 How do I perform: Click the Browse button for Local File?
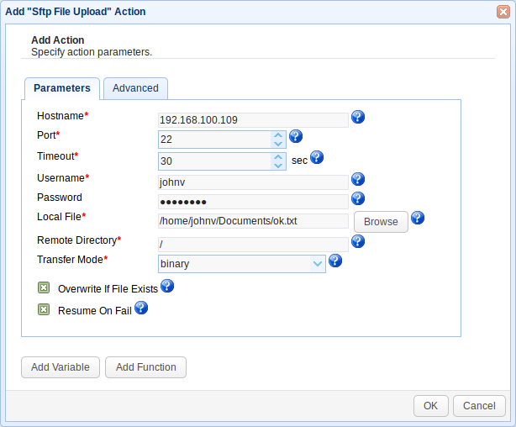coord(381,222)
